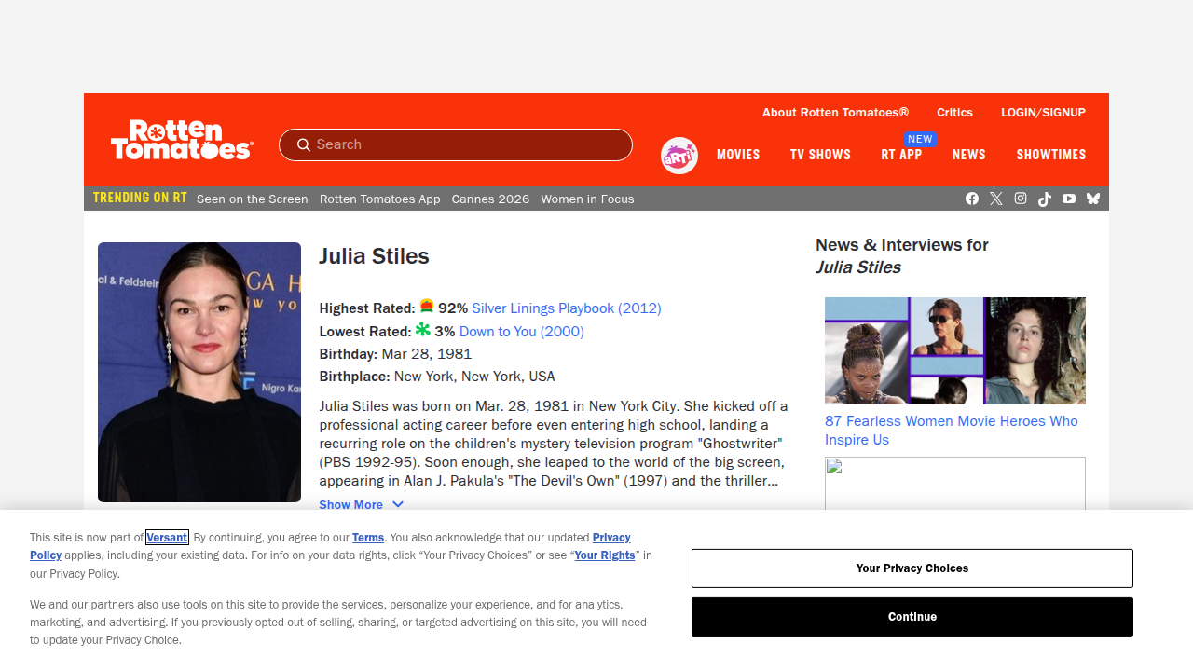The height and width of the screenshot is (671, 1193).
Task: Click the Fearless Women article thumbnail
Action: 955,350
